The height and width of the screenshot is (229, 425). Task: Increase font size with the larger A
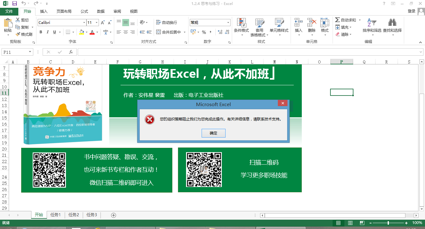coord(103,23)
